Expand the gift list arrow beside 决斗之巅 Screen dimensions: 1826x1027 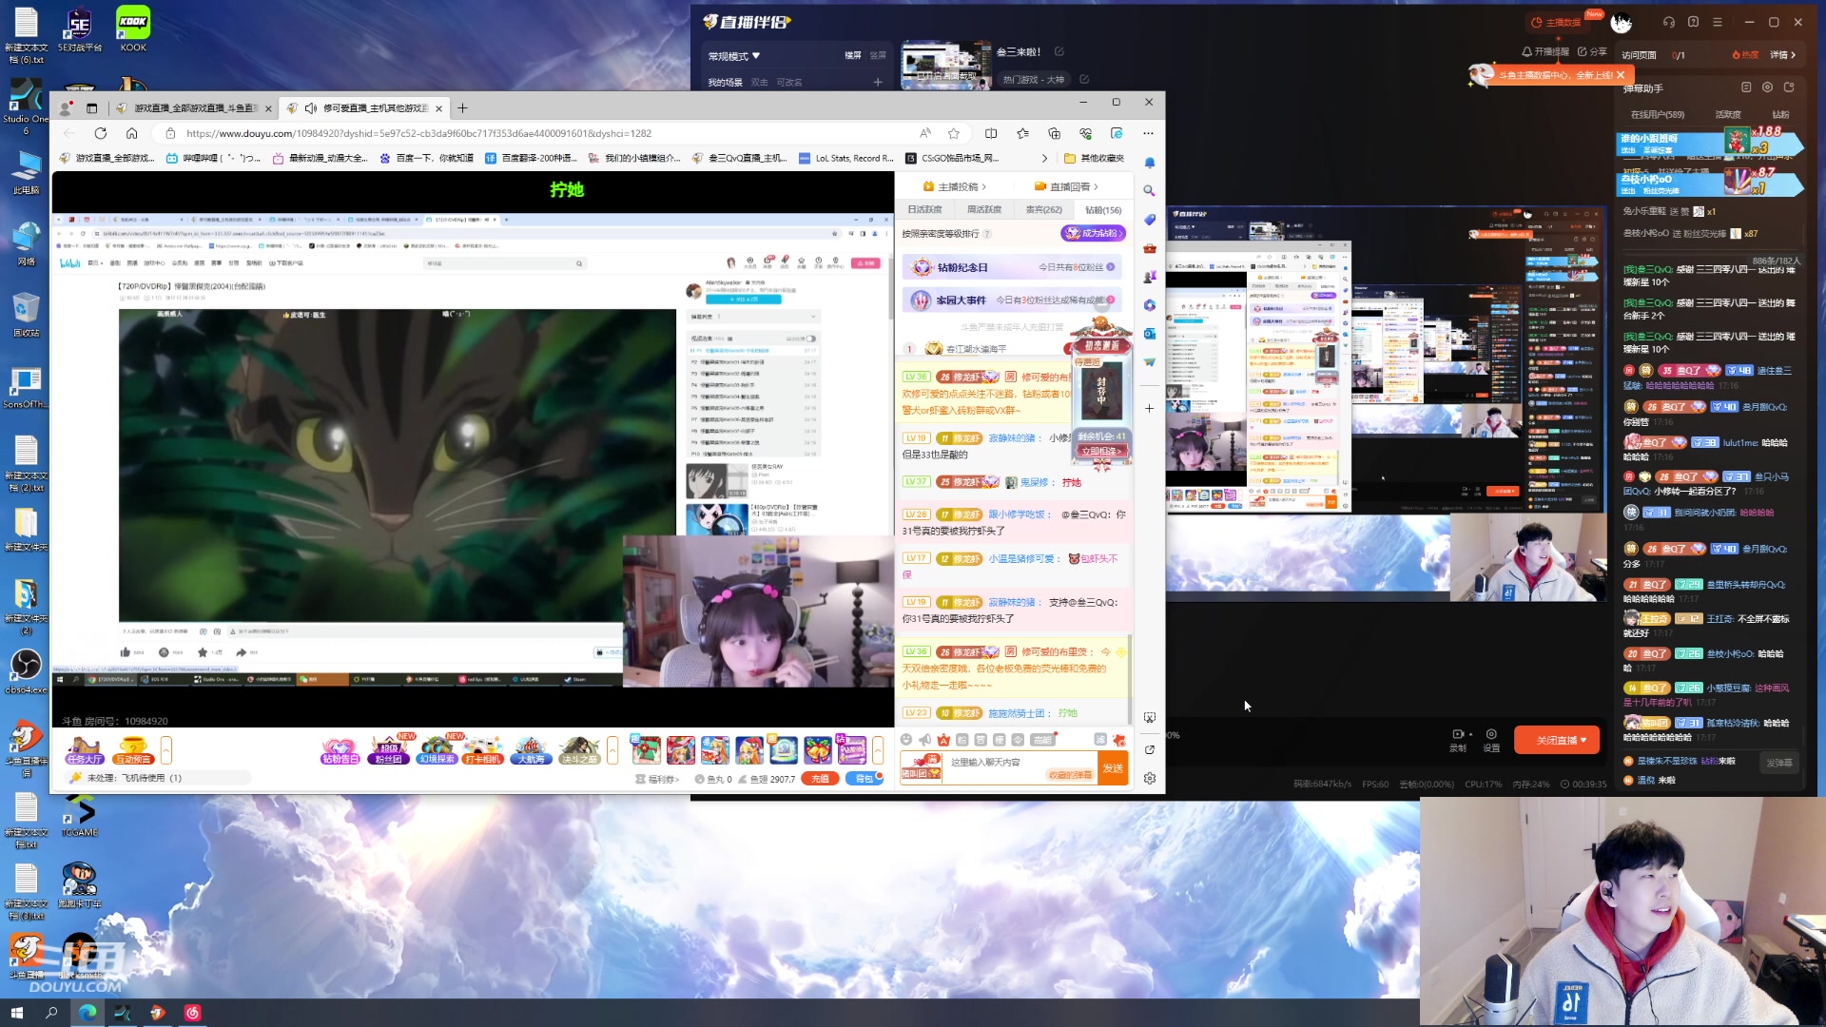[612, 750]
